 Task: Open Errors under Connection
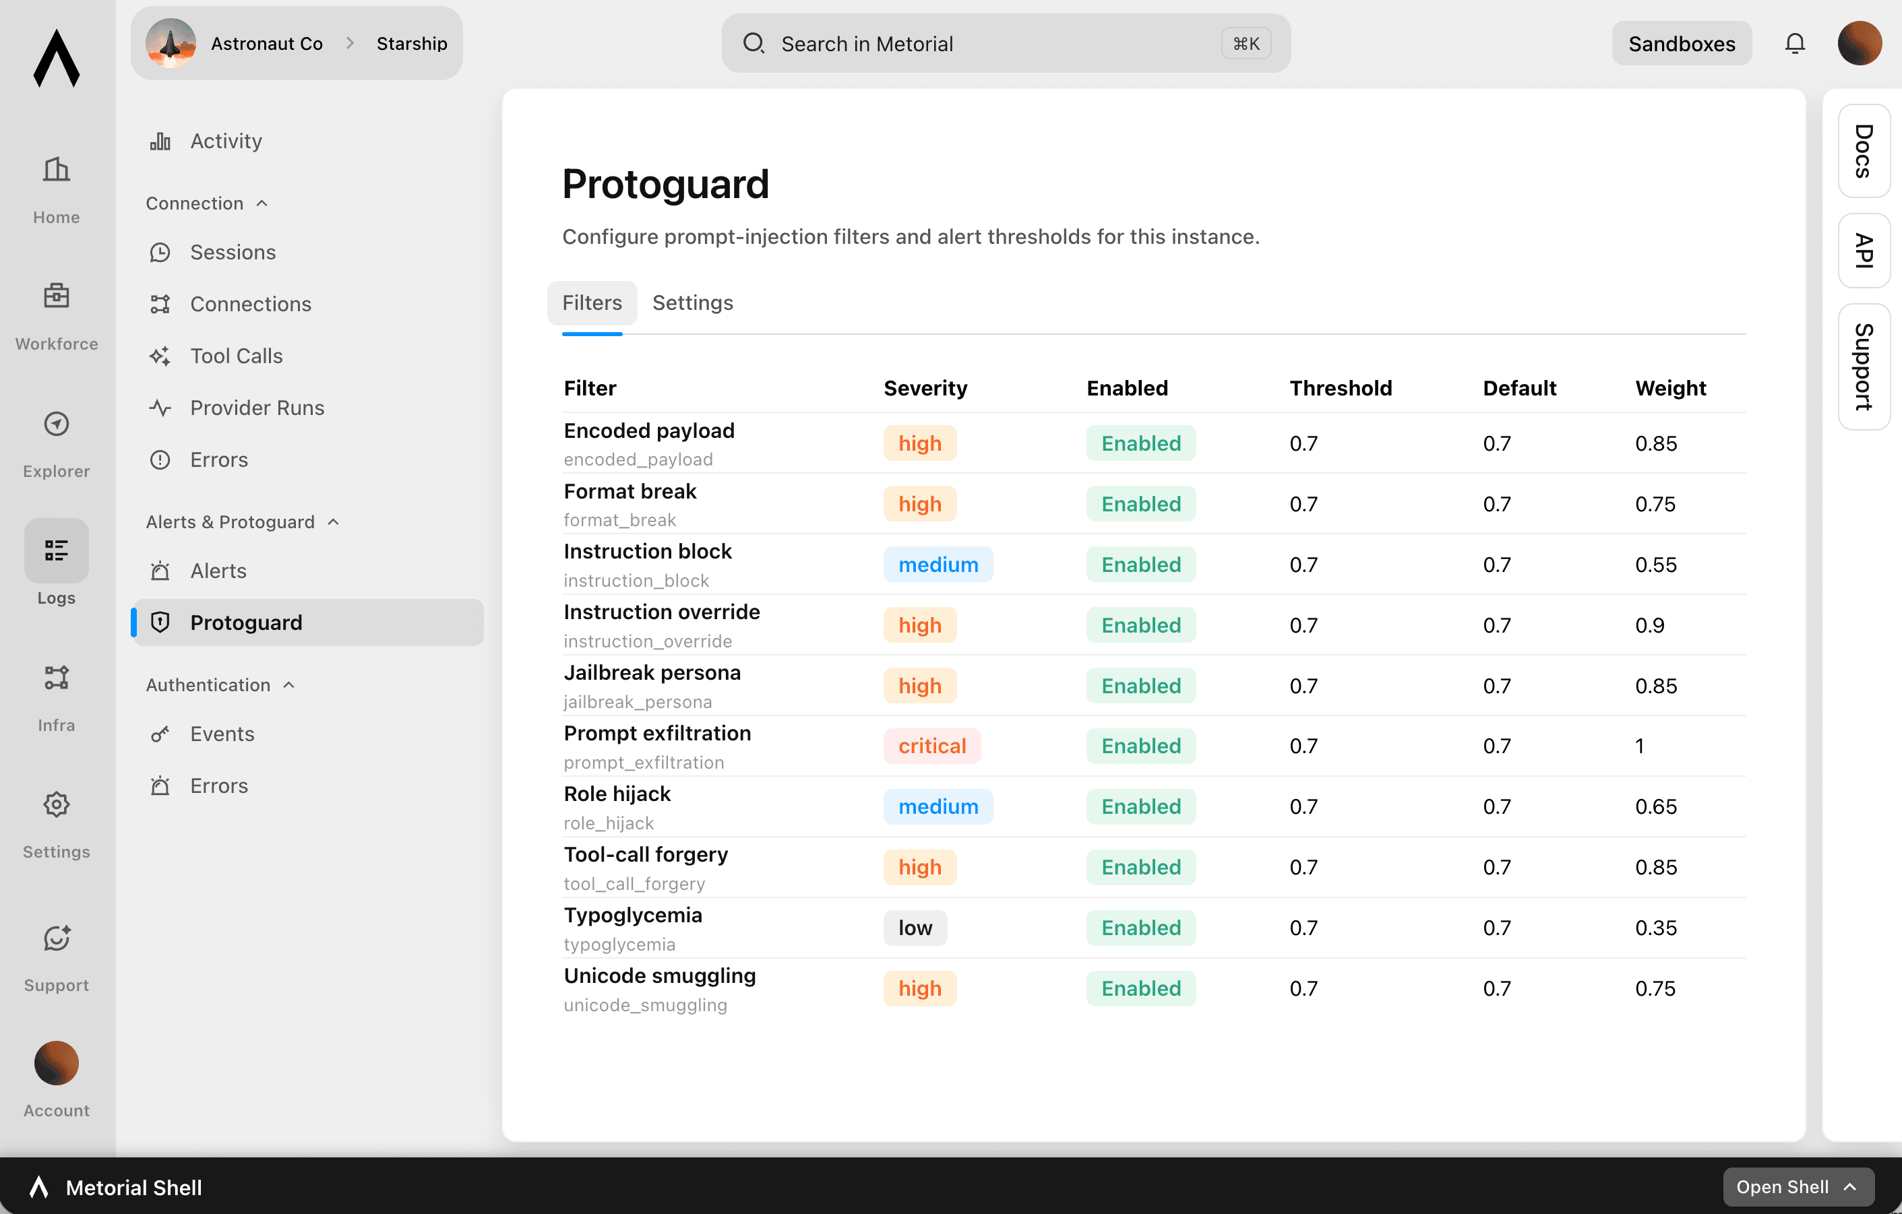[308, 459]
